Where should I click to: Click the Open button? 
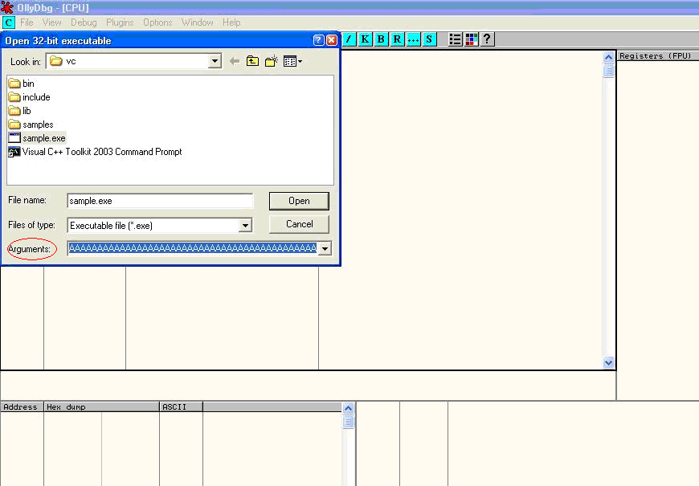[299, 201]
